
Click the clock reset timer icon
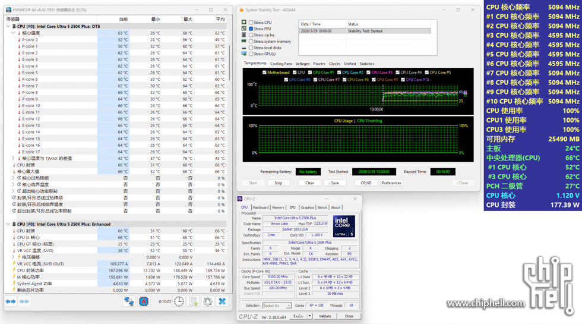tap(179, 301)
